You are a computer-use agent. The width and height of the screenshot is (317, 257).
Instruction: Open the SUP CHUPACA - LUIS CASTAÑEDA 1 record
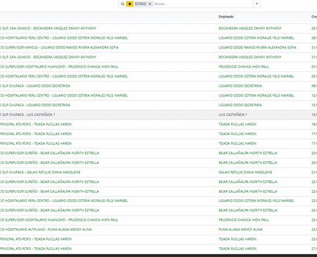(x=27, y=115)
